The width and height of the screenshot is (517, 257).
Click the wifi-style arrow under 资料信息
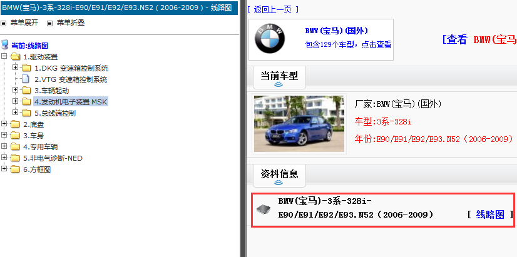279,182
